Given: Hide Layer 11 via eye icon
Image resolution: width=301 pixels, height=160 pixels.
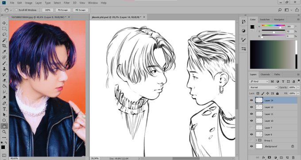Looking at the screenshot, I should pos(251,114).
